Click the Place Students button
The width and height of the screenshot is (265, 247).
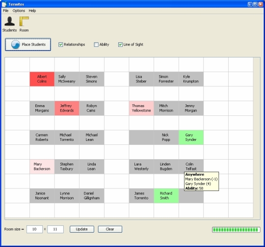(x=28, y=45)
